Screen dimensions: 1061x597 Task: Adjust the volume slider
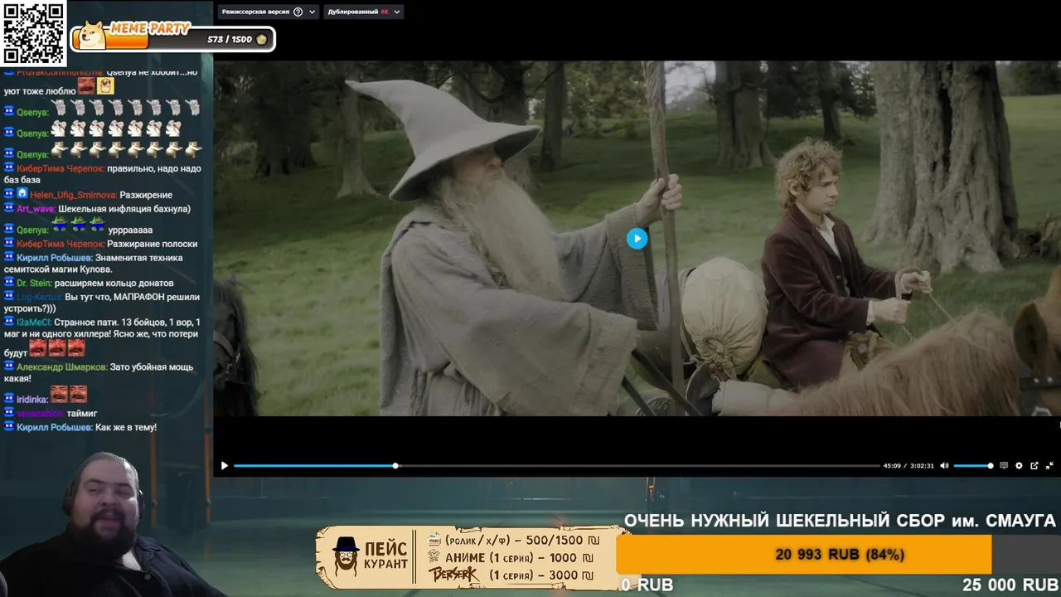[x=973, y=466]
